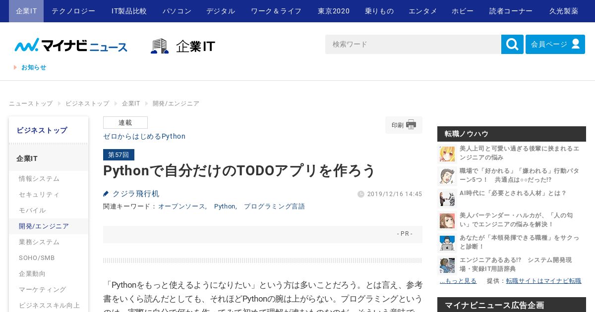Viewport: 595px width, 312px height.
Task: Click the 印刷 print button
Action: 404,125
